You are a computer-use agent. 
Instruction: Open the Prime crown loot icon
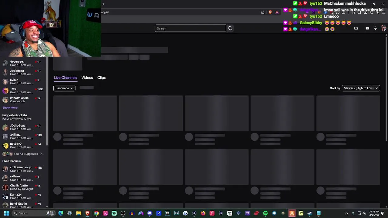[356, 28]
